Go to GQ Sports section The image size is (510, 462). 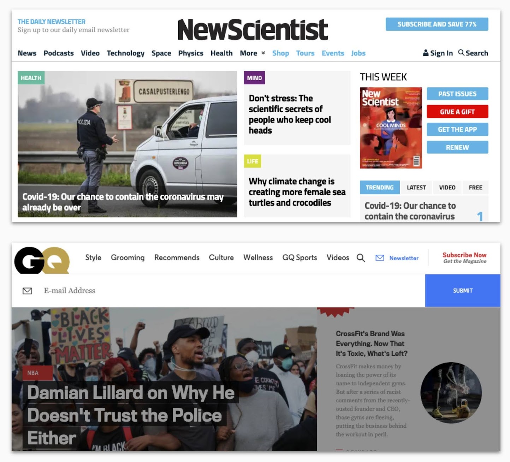coord(300,257)
